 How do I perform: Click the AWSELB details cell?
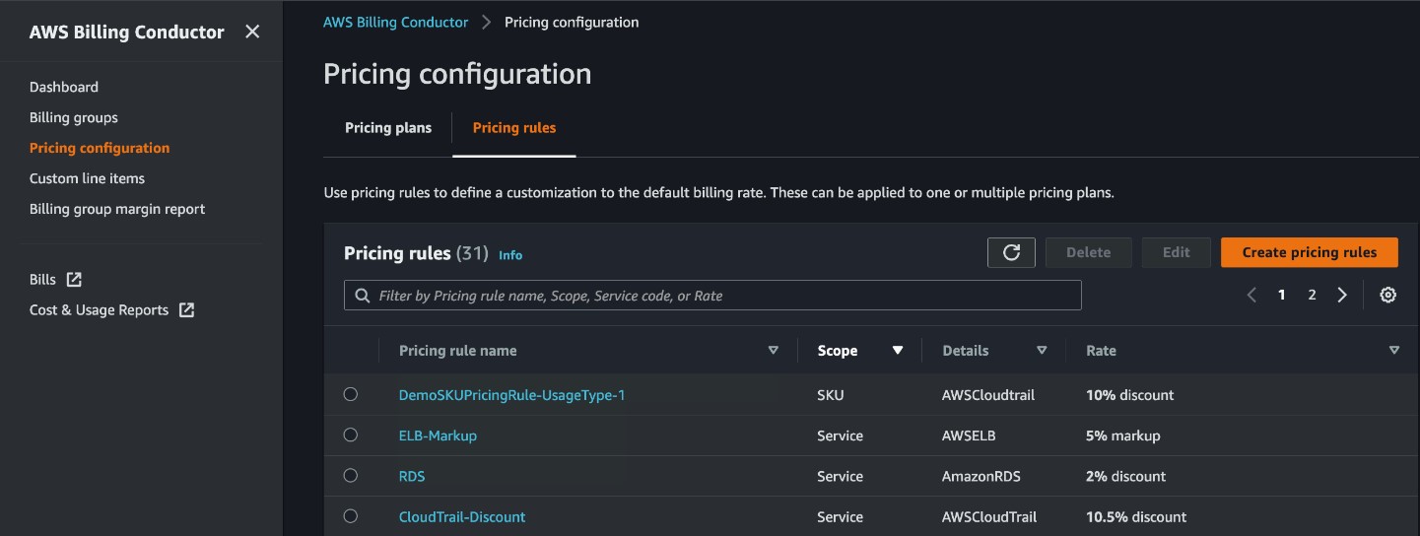[x=970, y=435]
